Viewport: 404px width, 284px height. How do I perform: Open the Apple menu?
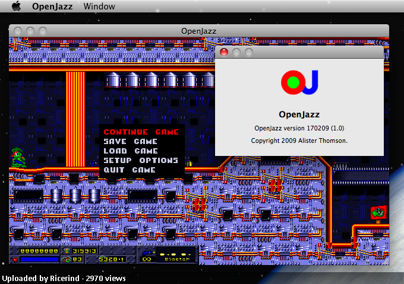point(17,6)
